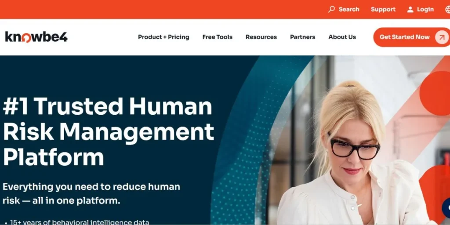
Task: Open the Support link
Action: coord(383,10)
